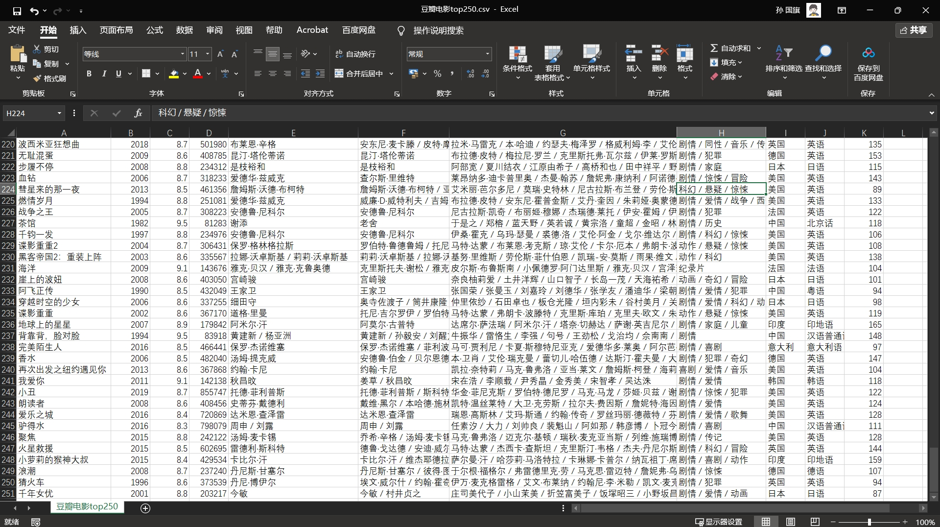Switch to the 数据 Data tab
Viewport: 940px width, 527px height.
click(x=185, y=30)
